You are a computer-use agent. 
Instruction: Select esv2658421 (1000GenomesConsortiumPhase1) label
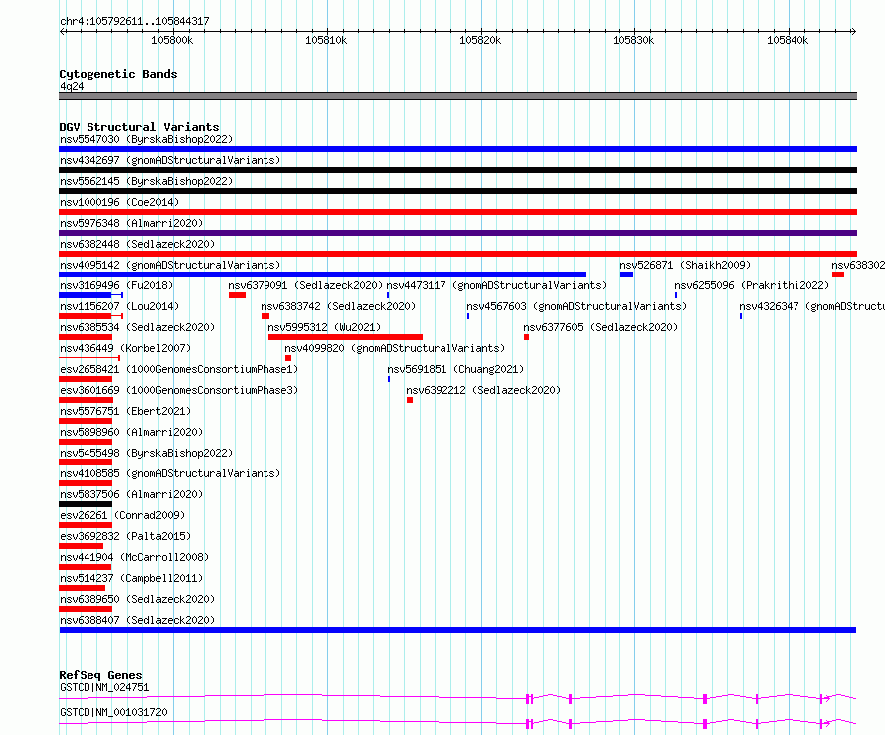(x=179, y=369)
